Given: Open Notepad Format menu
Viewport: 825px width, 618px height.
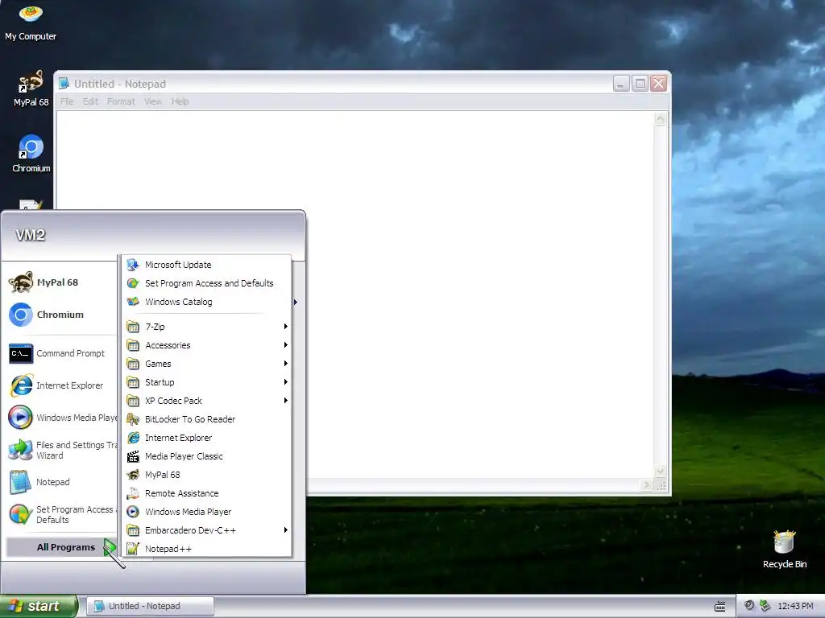Looking at the screenshot, I should pyautogui.click(x=121, y=101).
